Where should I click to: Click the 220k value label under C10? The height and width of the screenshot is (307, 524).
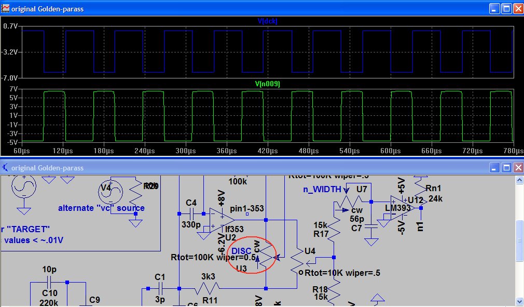[x=48, y=303]
